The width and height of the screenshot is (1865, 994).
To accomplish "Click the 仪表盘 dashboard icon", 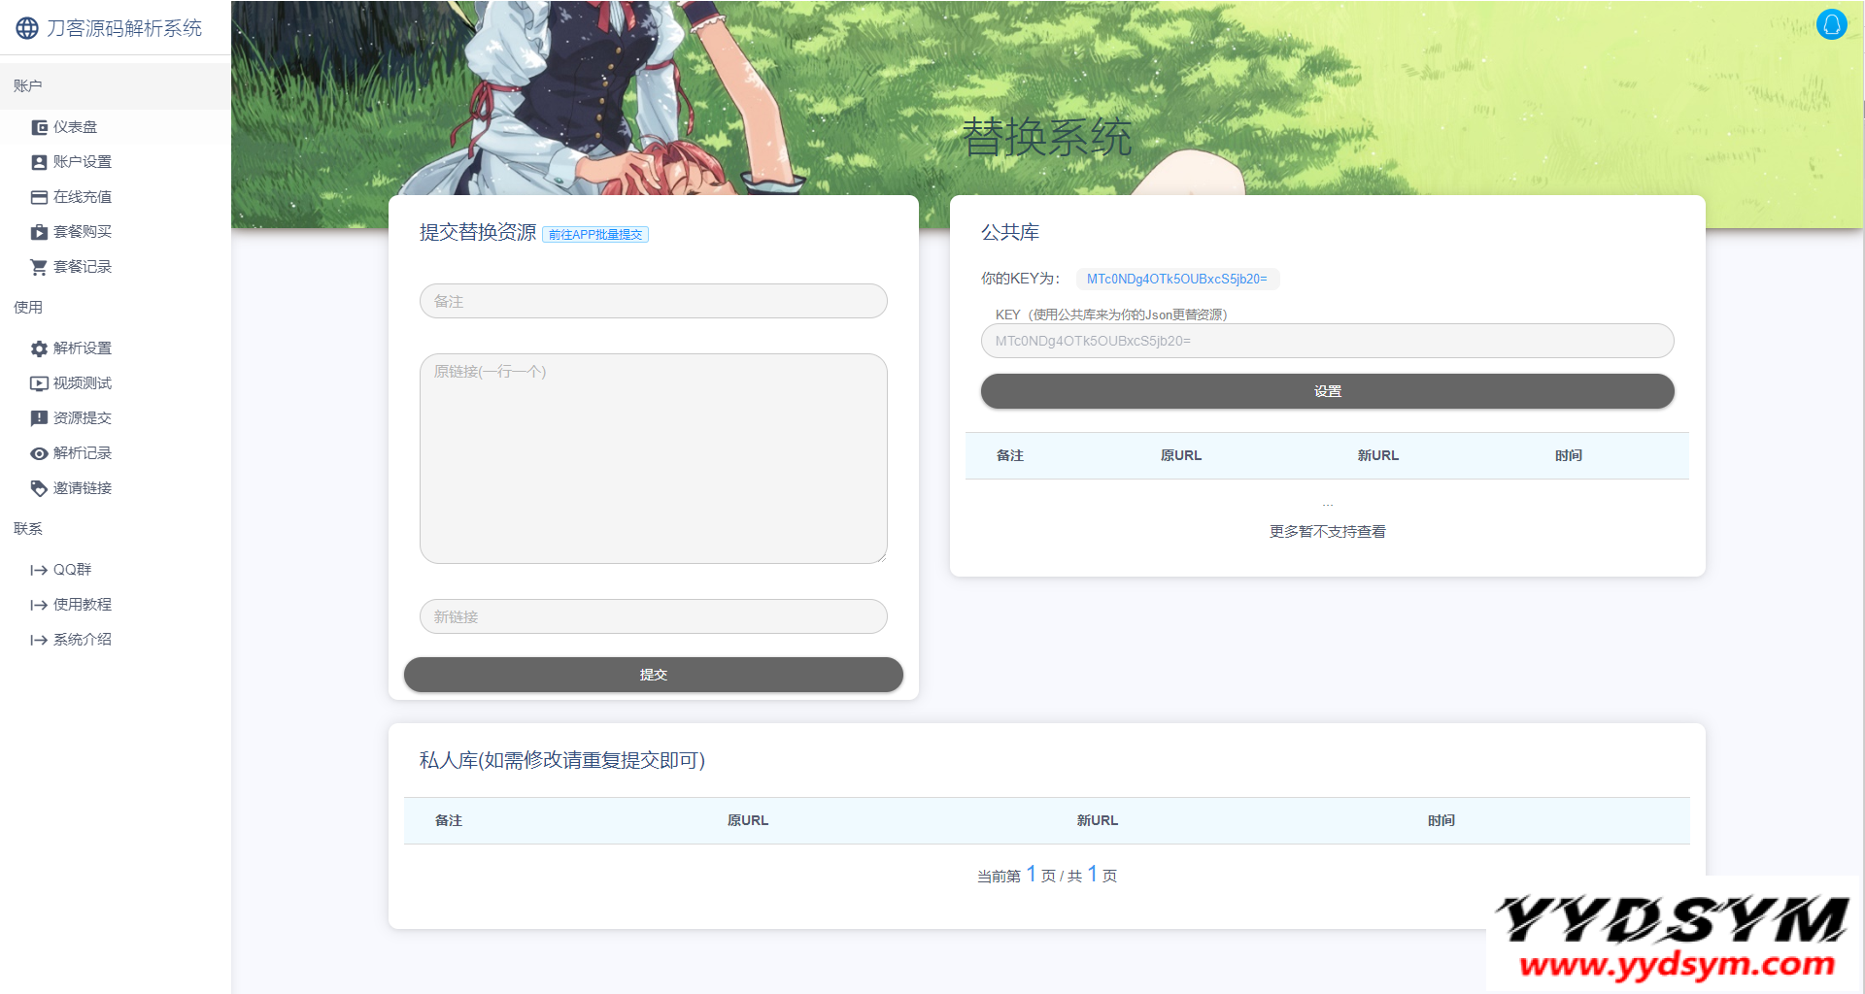I will [39, 127].
